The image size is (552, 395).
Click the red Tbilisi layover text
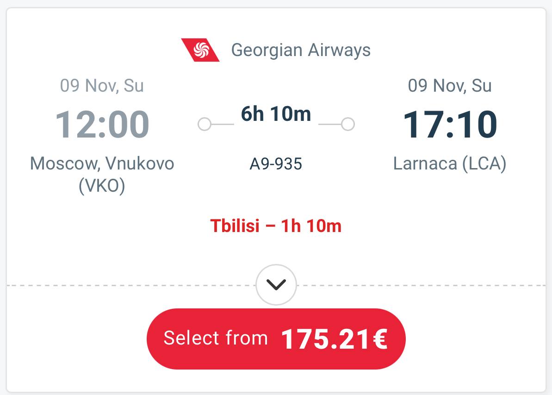tap(276, 226)
